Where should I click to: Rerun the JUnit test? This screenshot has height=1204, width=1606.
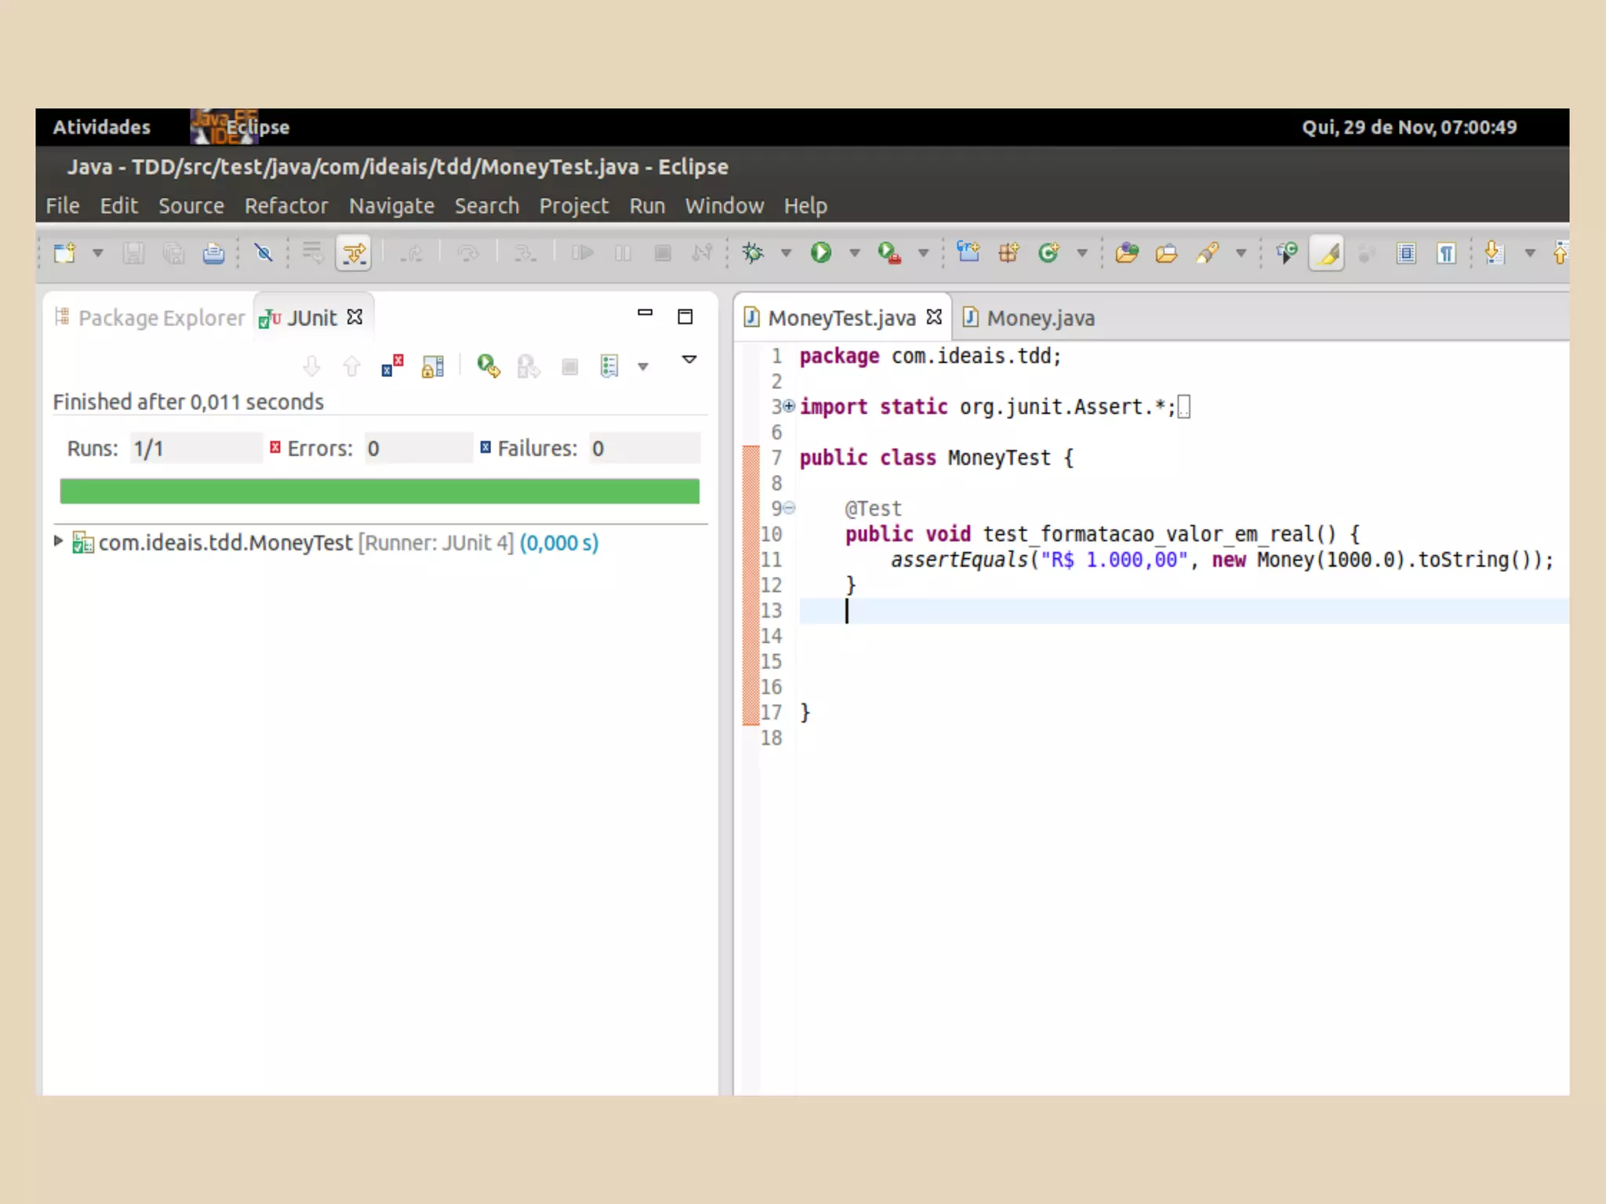click(x=488, y=365)
